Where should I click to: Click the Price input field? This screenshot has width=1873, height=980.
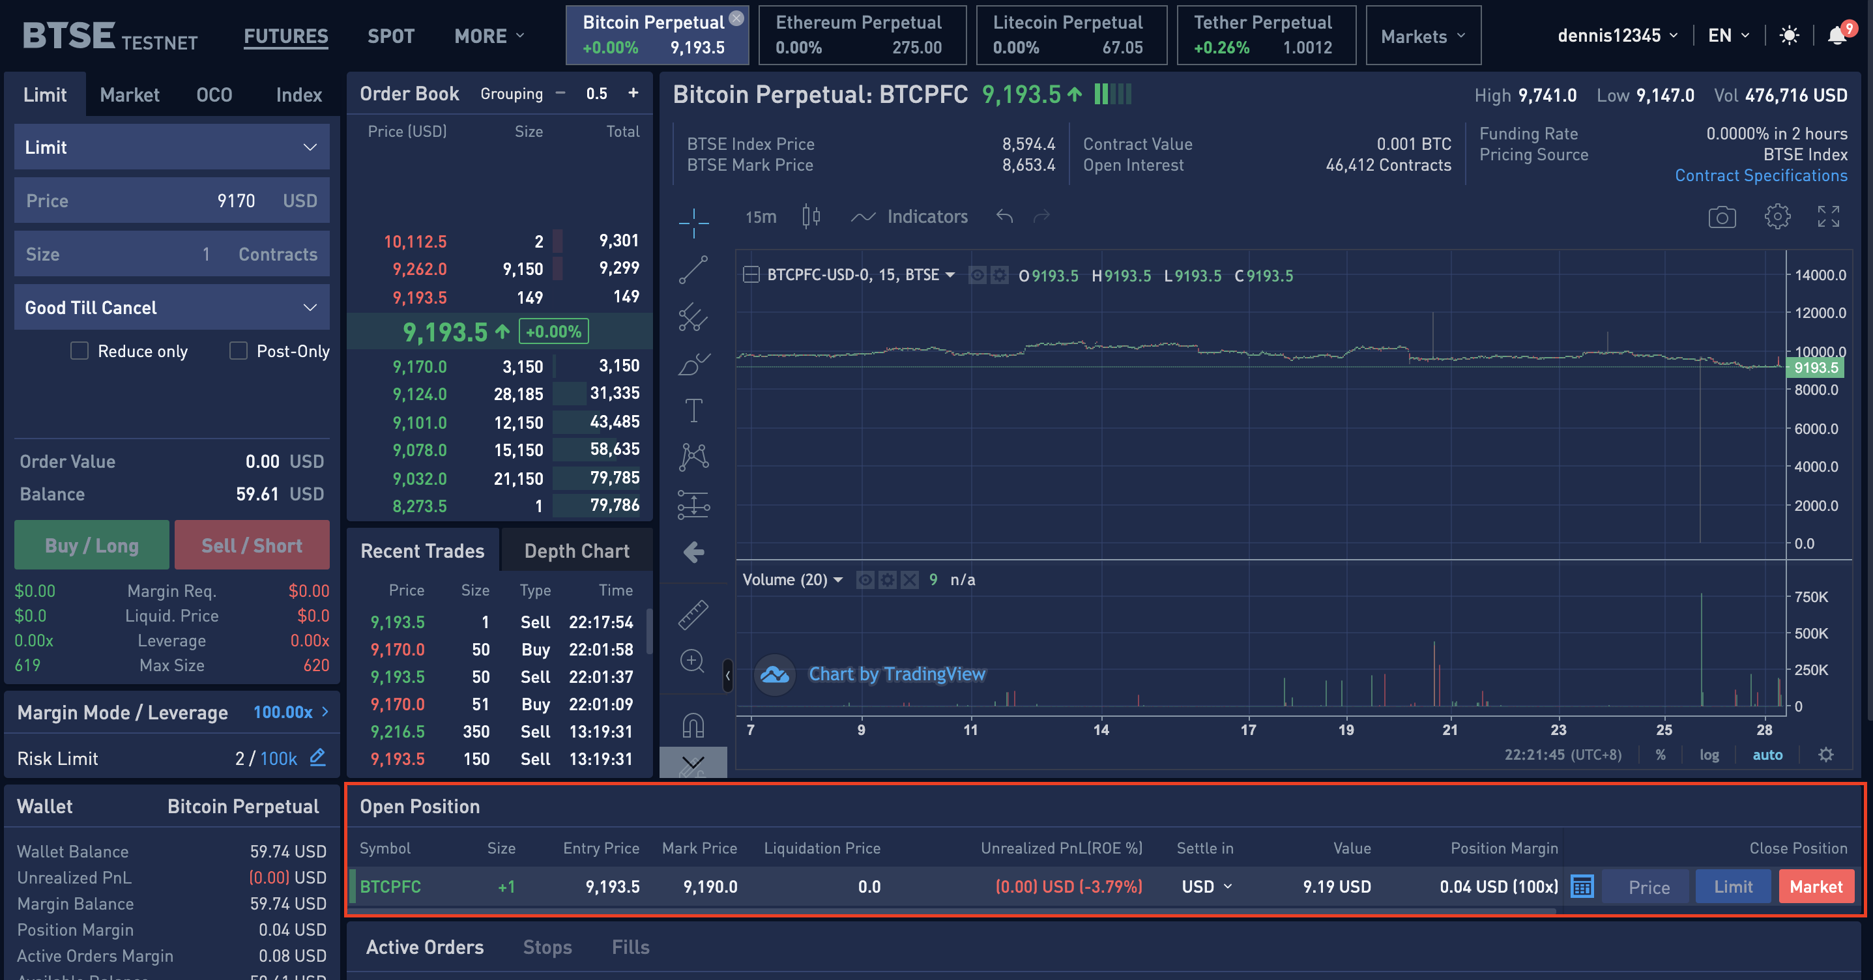171,201
